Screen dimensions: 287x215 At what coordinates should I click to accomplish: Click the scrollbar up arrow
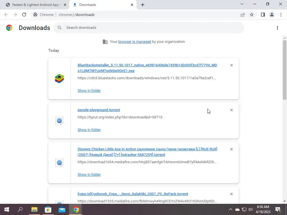point(284,38)
